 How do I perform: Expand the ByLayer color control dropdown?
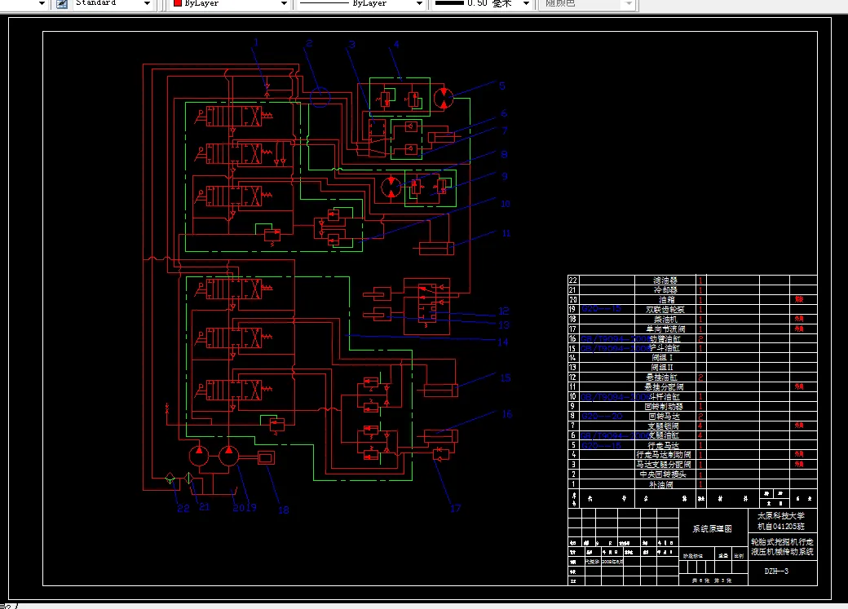(284, 4)
